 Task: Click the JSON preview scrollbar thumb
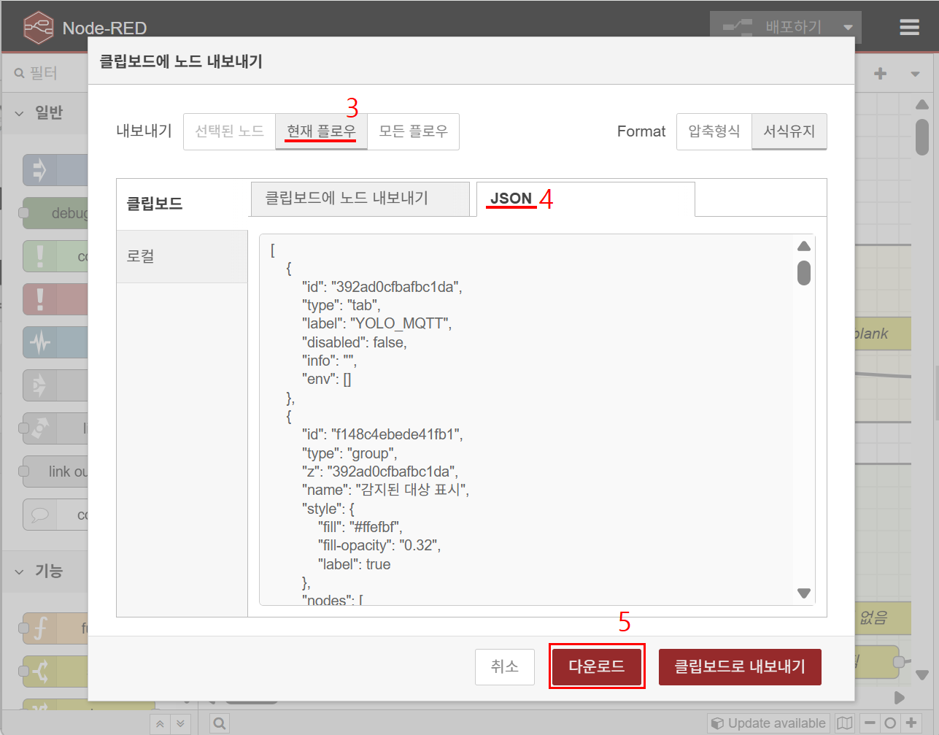(x=804, y=273)
